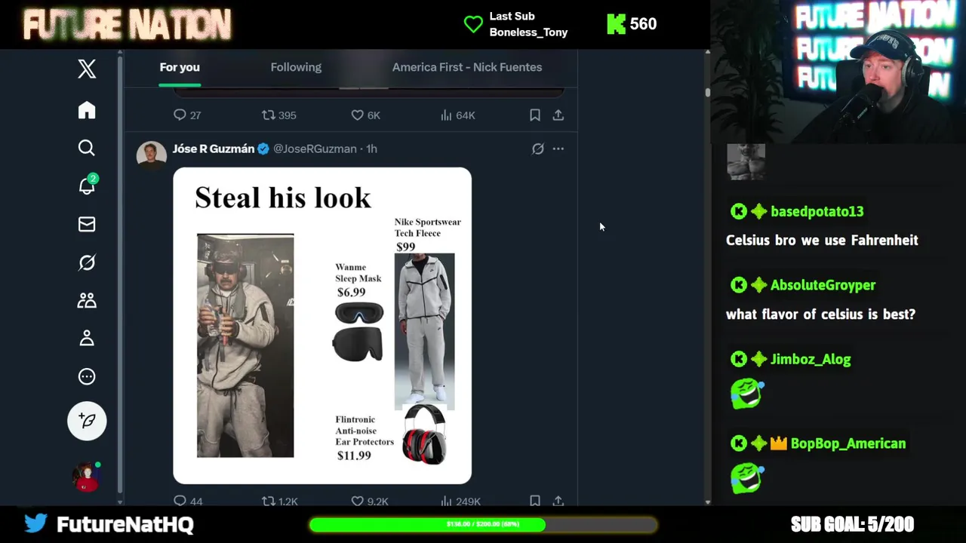
Task: Bookmark the Guzmán post
Action: 534,501
